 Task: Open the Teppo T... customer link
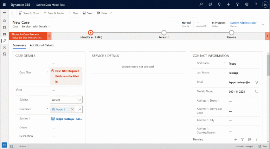point(61,109)
